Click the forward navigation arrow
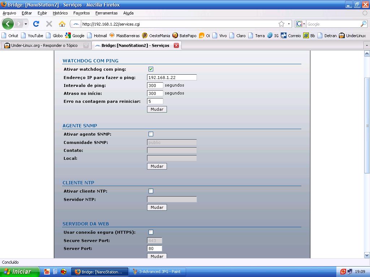The width and height of the screenshot is (370, 277). pos(19,24)
